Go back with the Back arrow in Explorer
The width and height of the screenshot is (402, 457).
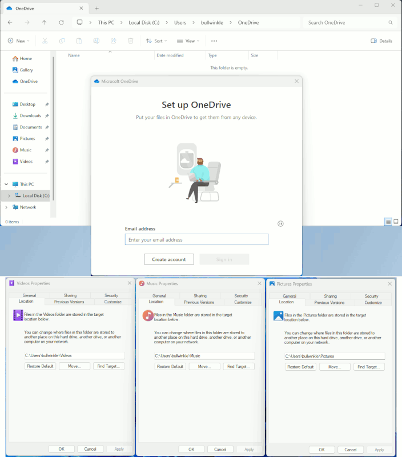point(10,22)
